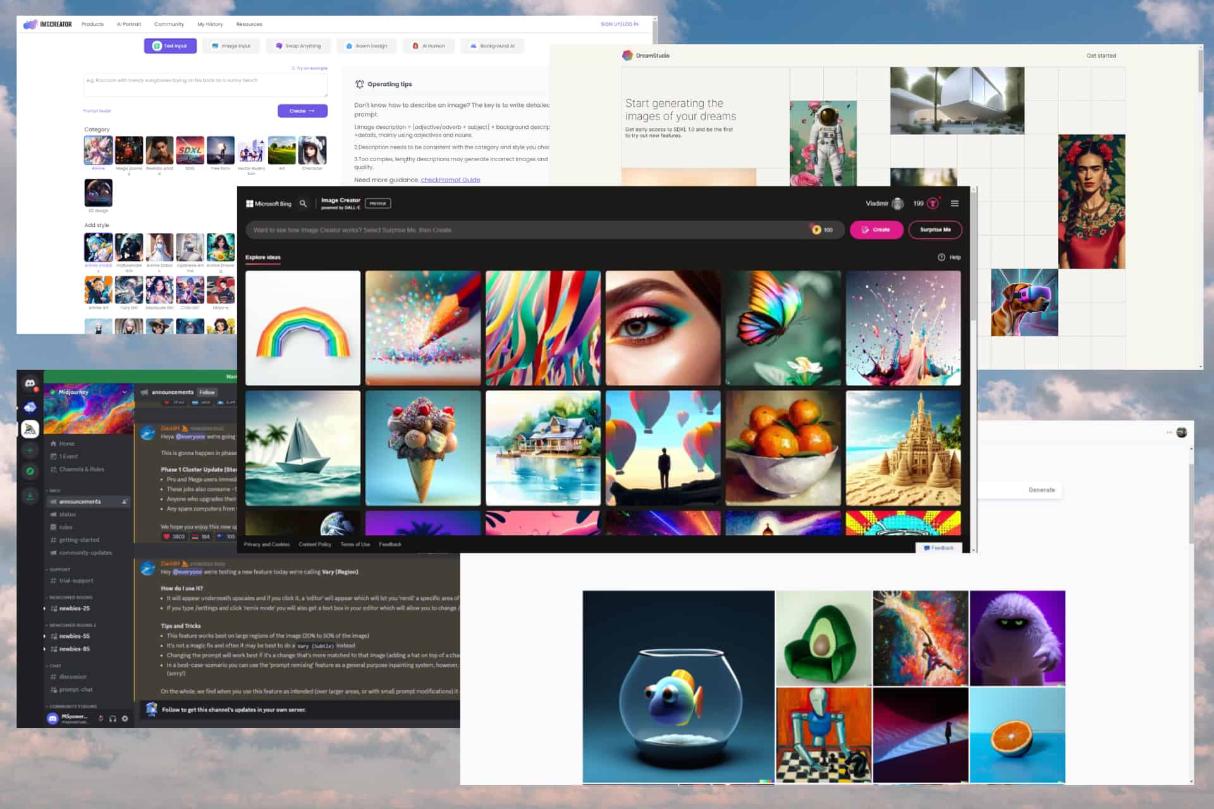
Task: Open the sandcastle thumbnail in Bing
Action: [x=903, y=448]
